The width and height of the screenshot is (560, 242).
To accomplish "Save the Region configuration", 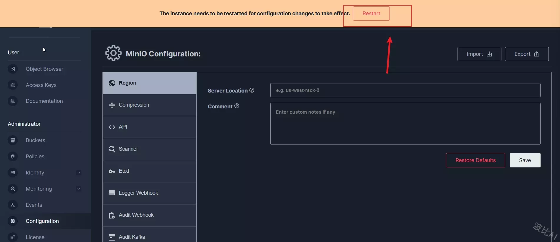I will tap(525, 160).
